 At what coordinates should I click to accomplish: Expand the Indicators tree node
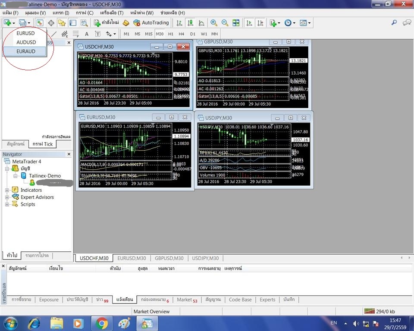(7, 190)
